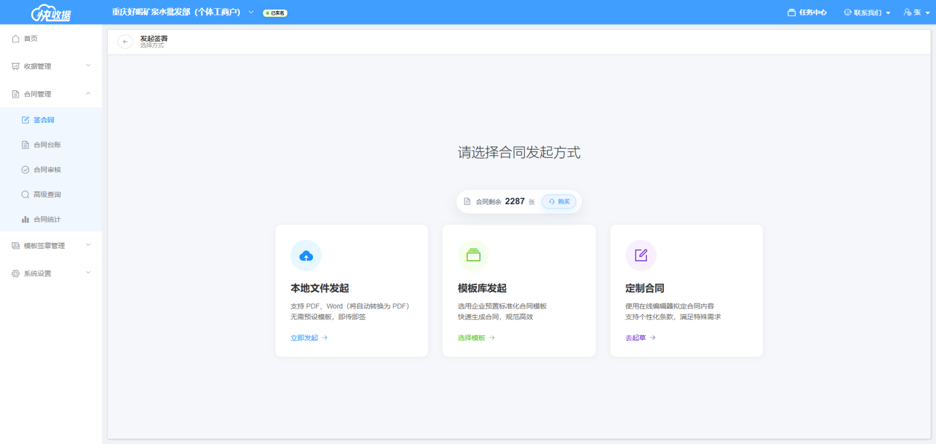Click the 快收据 logo
The image size is (936, 444).
tap(51, 13)
